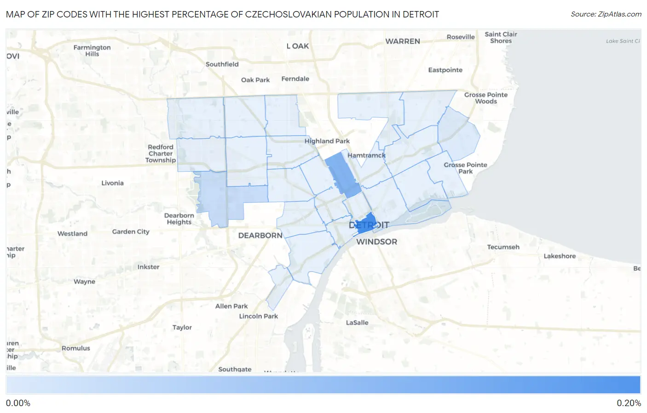Click the Farmington Hills label

point(92,51)
